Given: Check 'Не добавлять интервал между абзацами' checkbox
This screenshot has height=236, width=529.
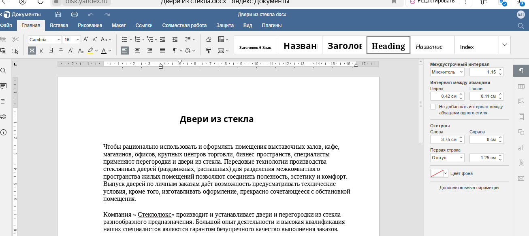Looking at the screenshot, I should point(433,107).
